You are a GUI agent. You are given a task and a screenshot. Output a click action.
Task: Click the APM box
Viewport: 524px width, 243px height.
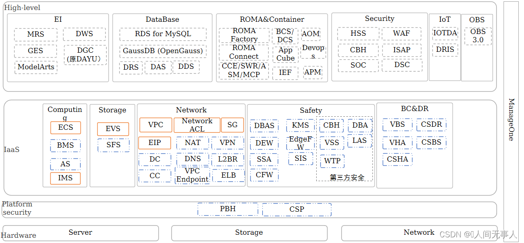pos(313,72)
